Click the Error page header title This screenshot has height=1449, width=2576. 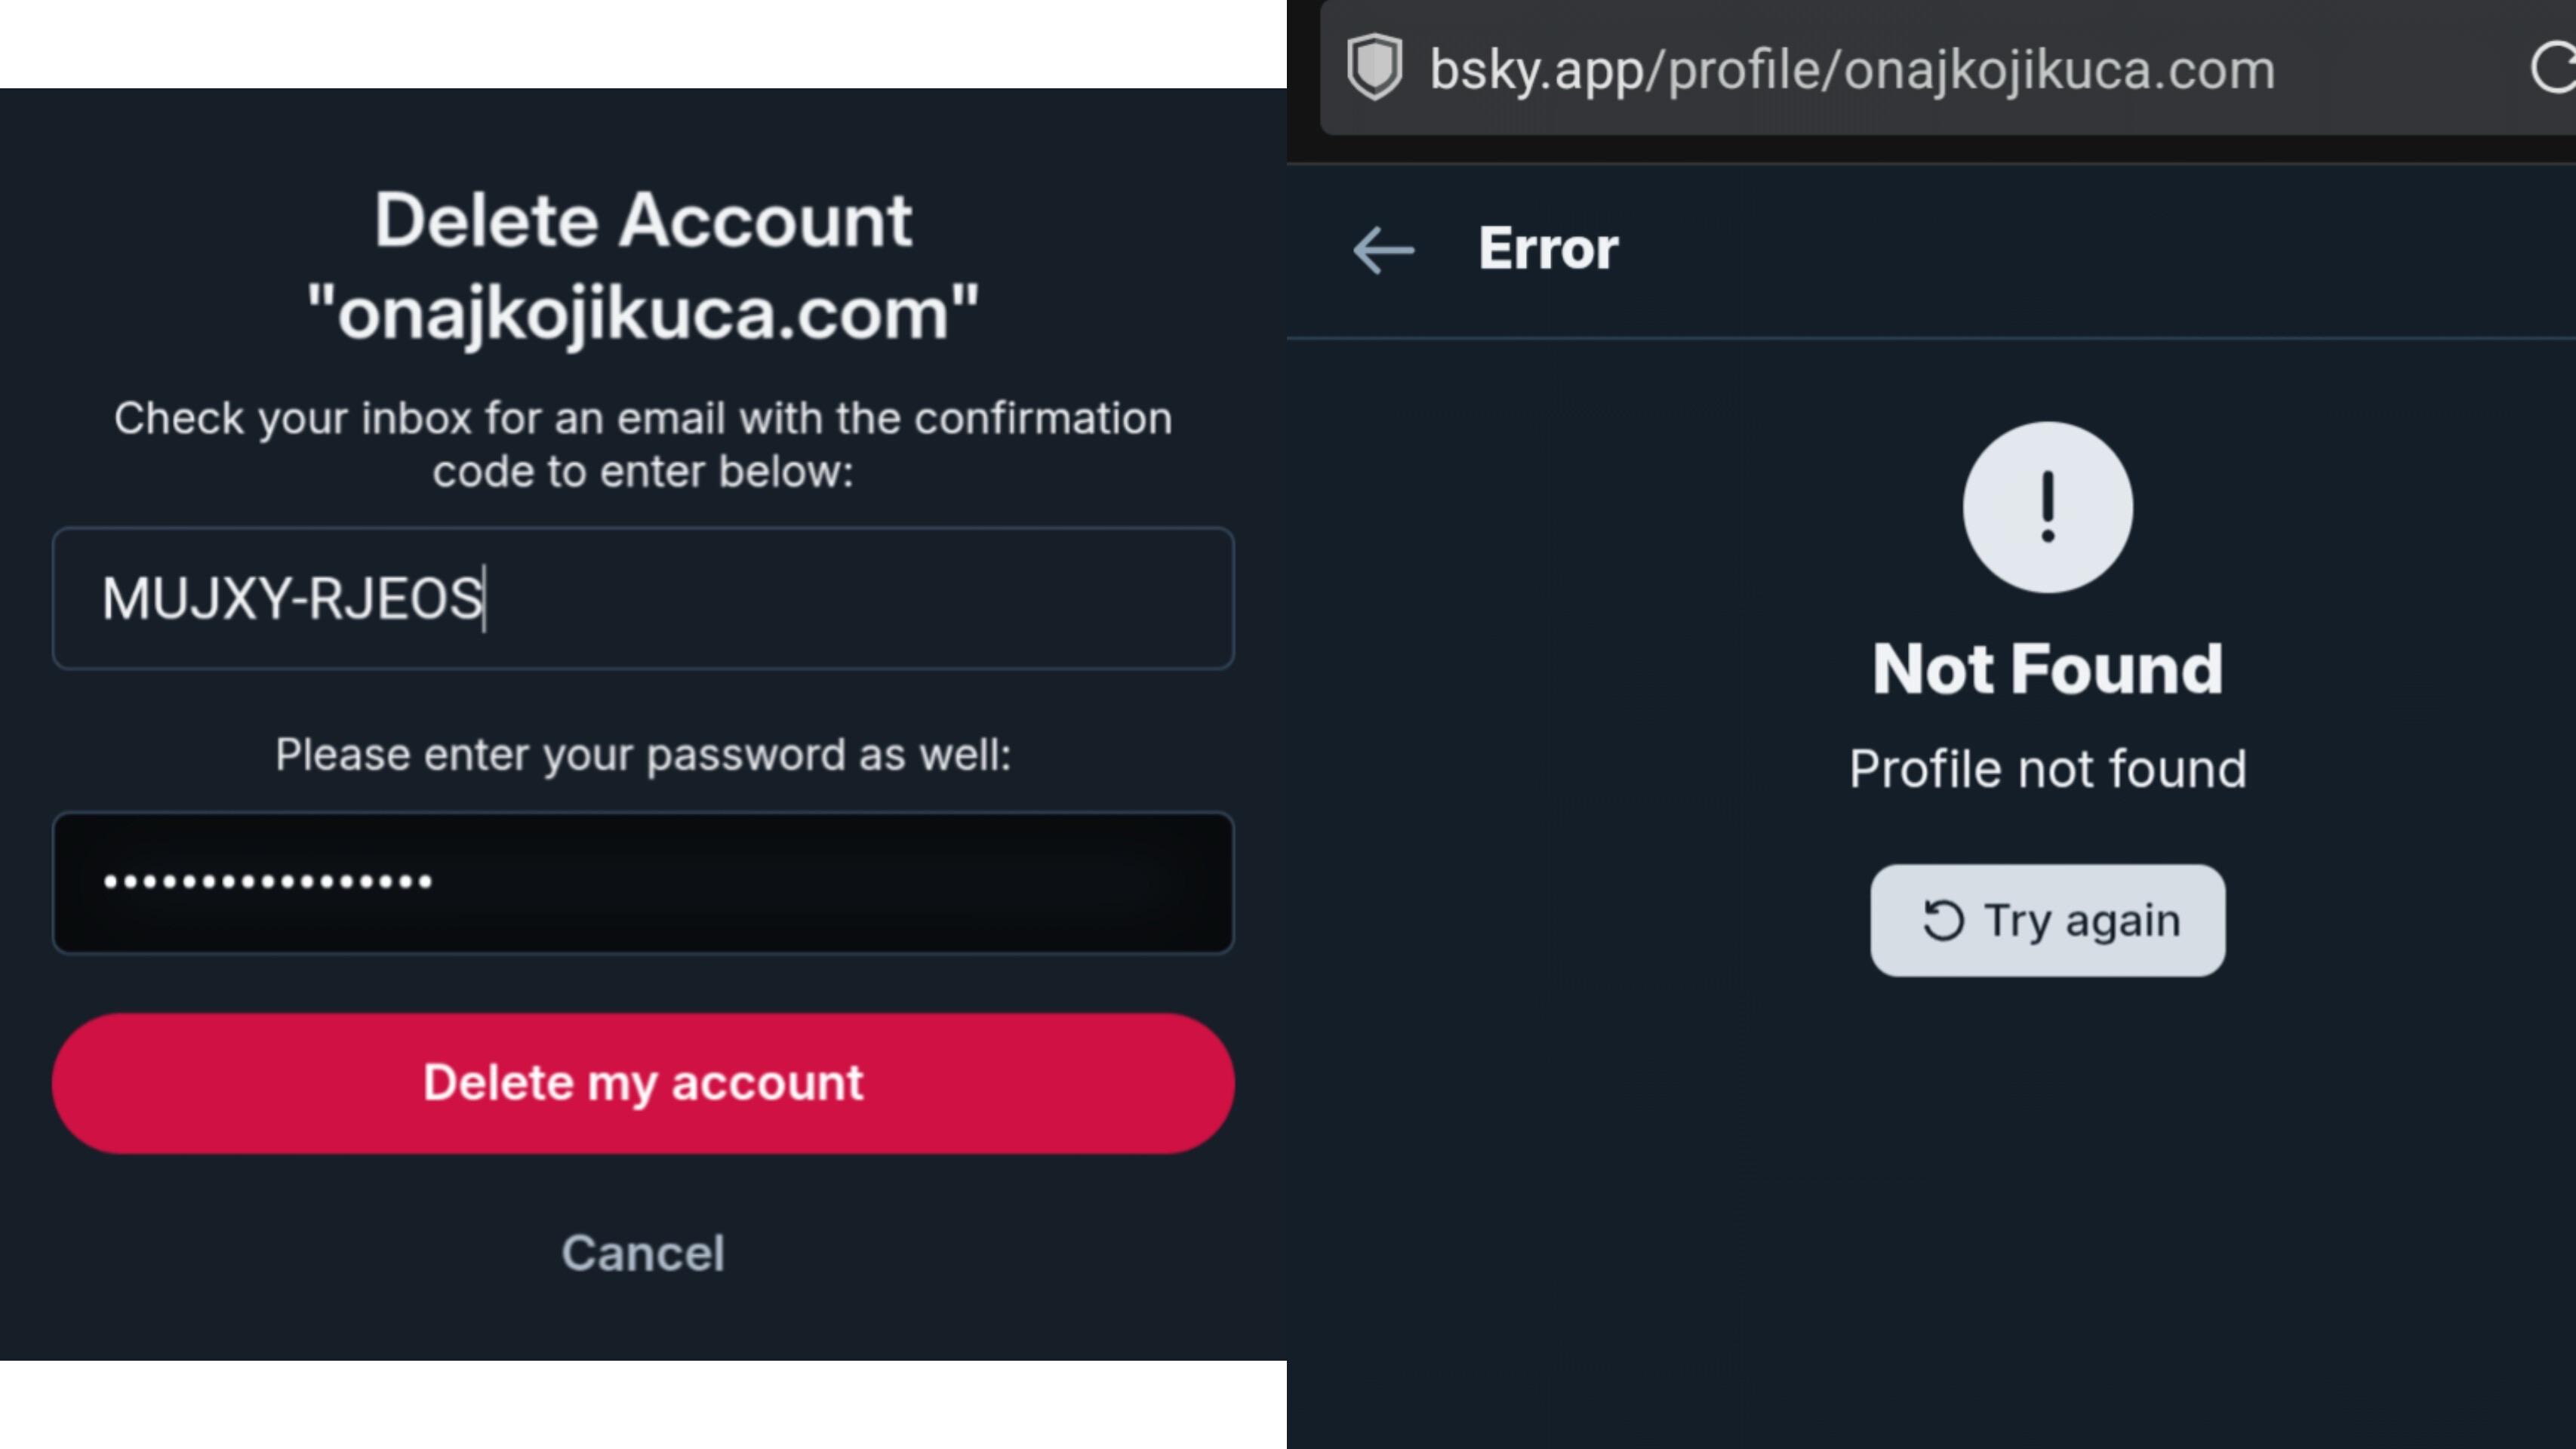[x=1548, y=249]
